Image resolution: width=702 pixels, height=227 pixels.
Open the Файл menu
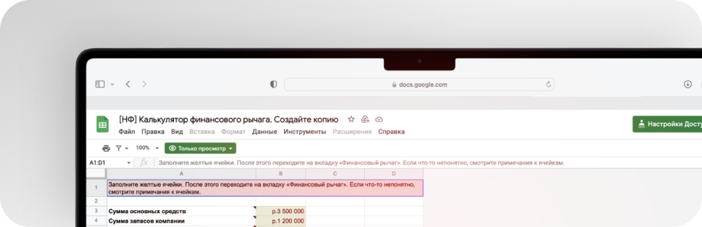click(126, 132)
